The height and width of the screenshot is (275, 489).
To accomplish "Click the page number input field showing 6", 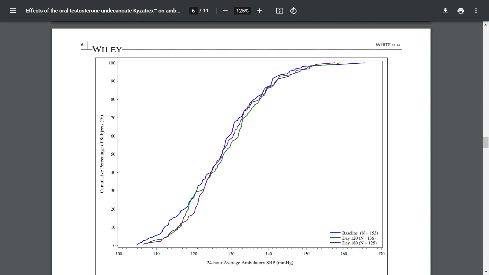I will tap(193, 11).
